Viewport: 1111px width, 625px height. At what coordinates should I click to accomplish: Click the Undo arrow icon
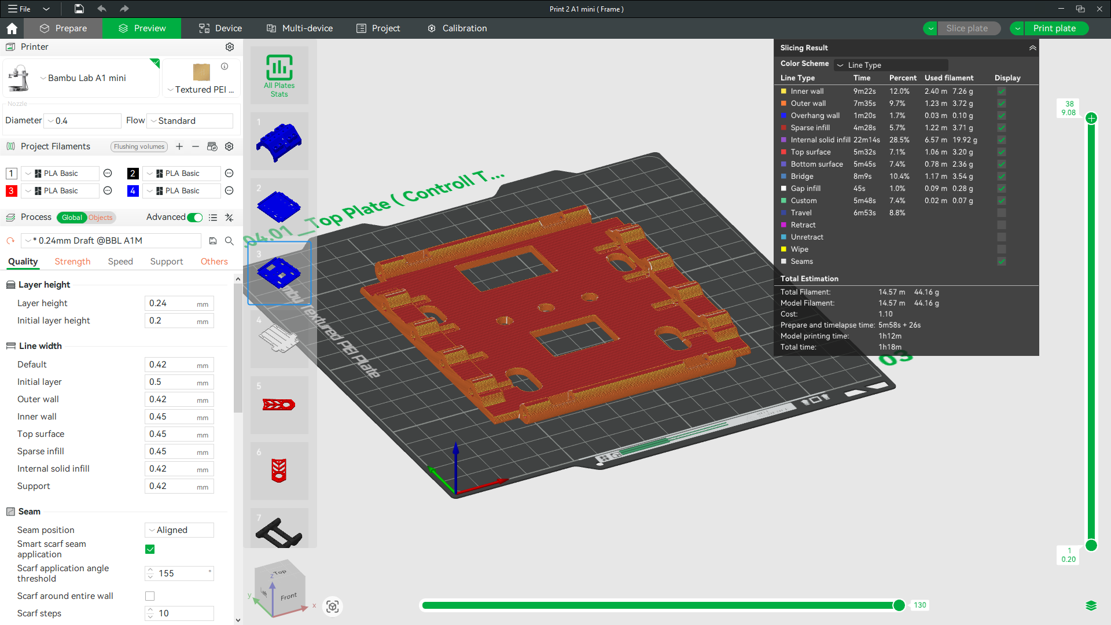[102, 9]
